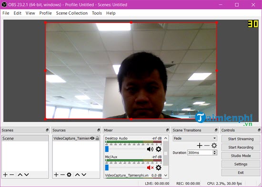Decrease transition duration stepper down
The image size is (262, 187).
[215, 154]
